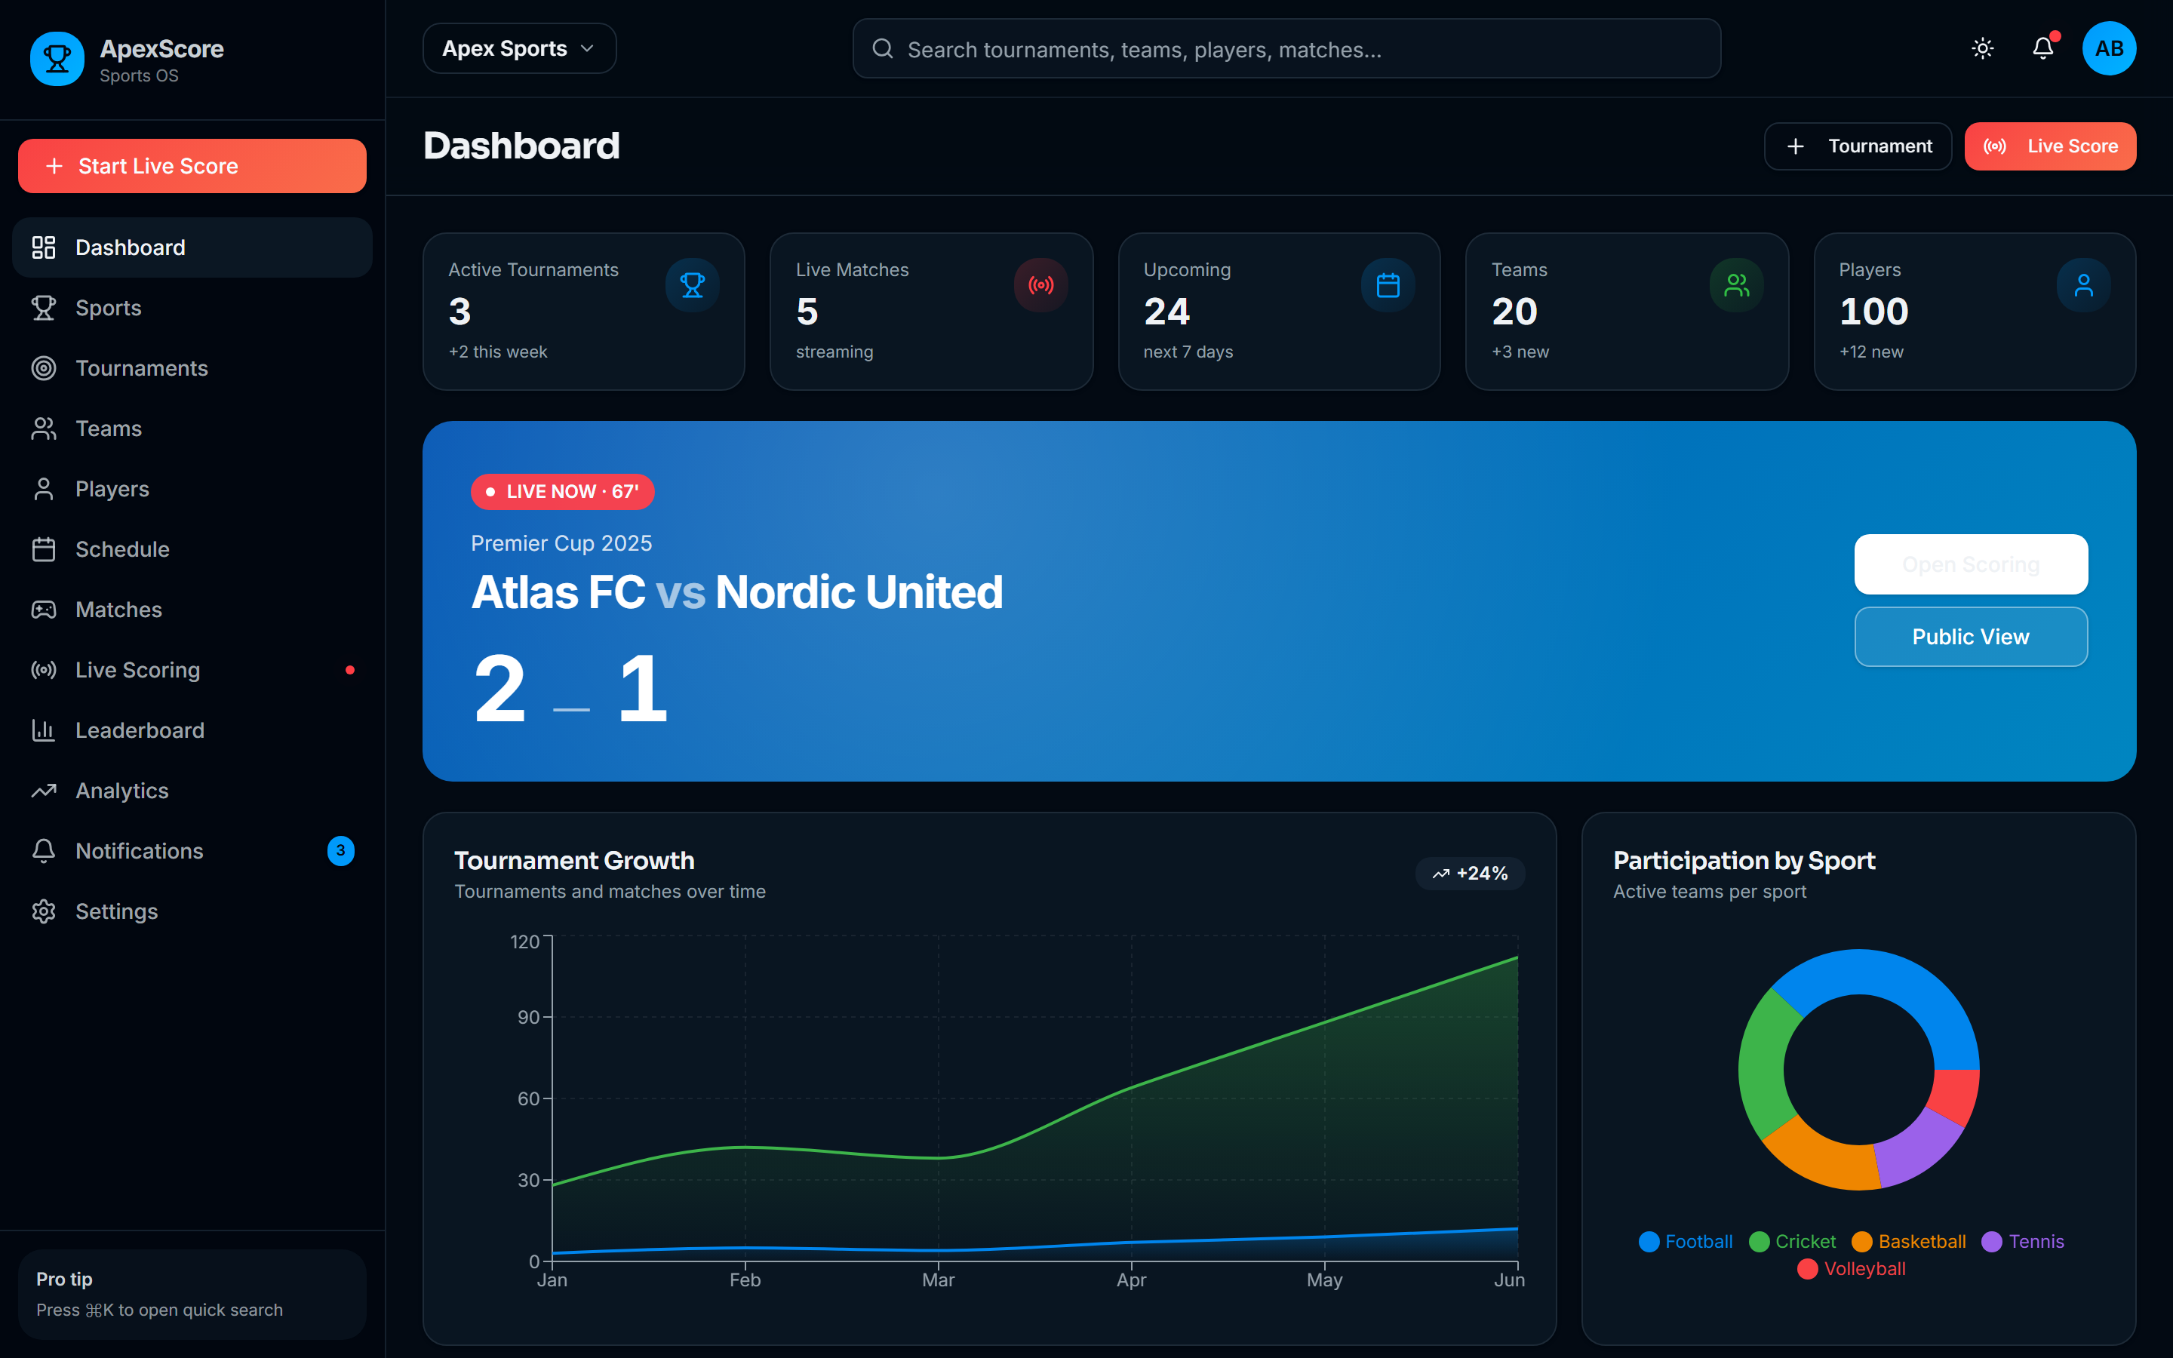Viewport: 2173px width, 1358px height.
Task: Open Schedule from the sidebar
Action: tap(192, 548)
